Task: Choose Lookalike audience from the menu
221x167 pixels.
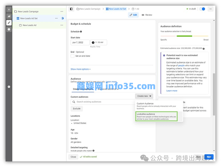Action: pyautogui.click(x=156, y=116)
